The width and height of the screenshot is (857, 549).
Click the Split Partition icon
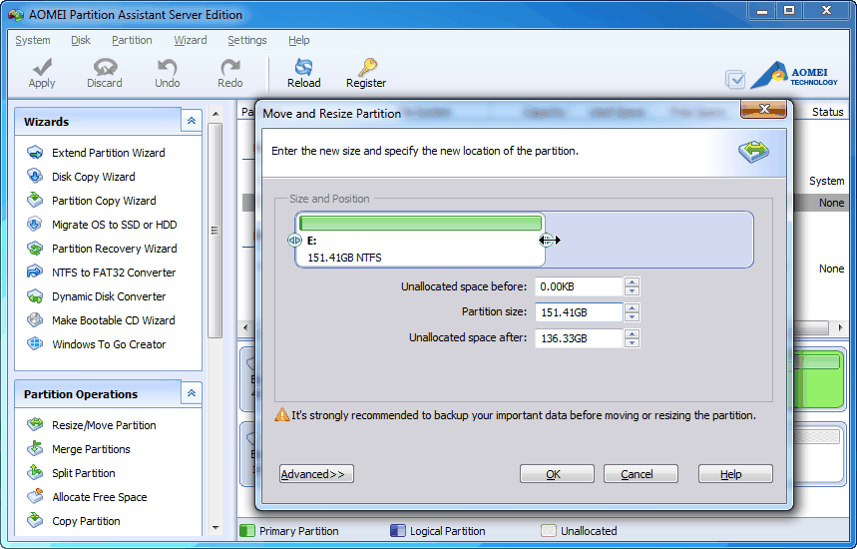35,472
